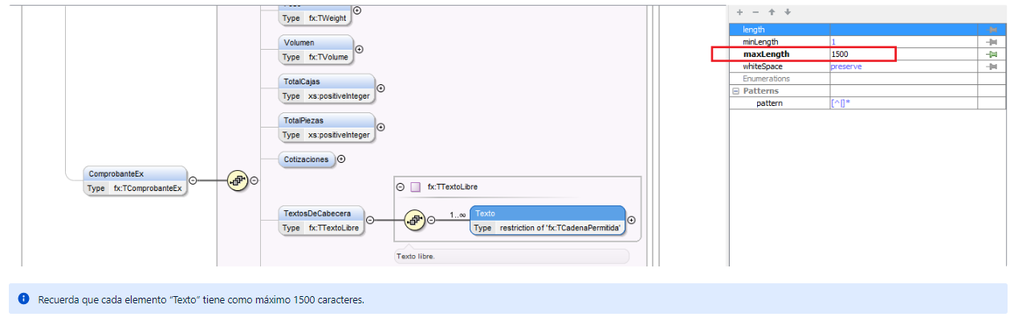Viewport: 1014px width, 321px height.
Task: Select the Volumen element node
Action: click(x=316, y=49)
